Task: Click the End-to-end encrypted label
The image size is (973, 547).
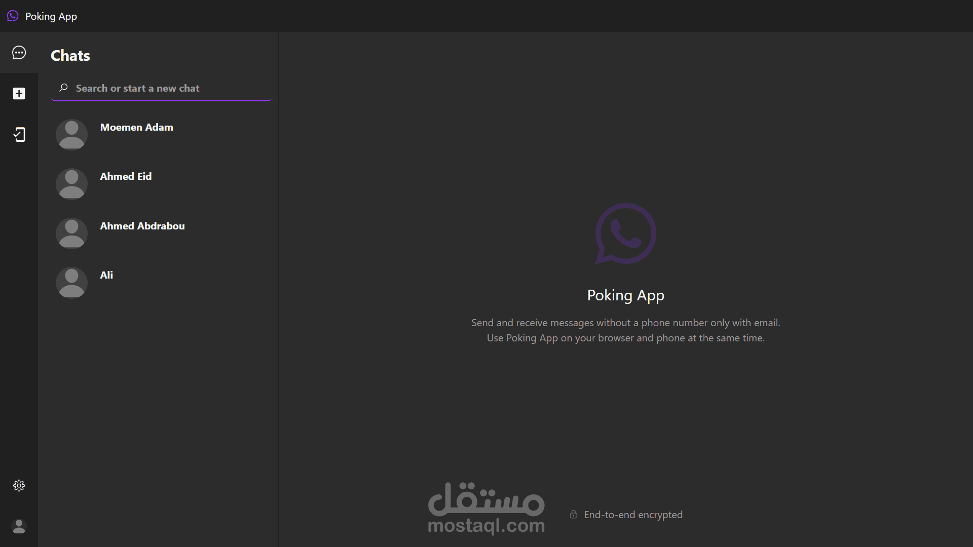Action: click(633, 515)
